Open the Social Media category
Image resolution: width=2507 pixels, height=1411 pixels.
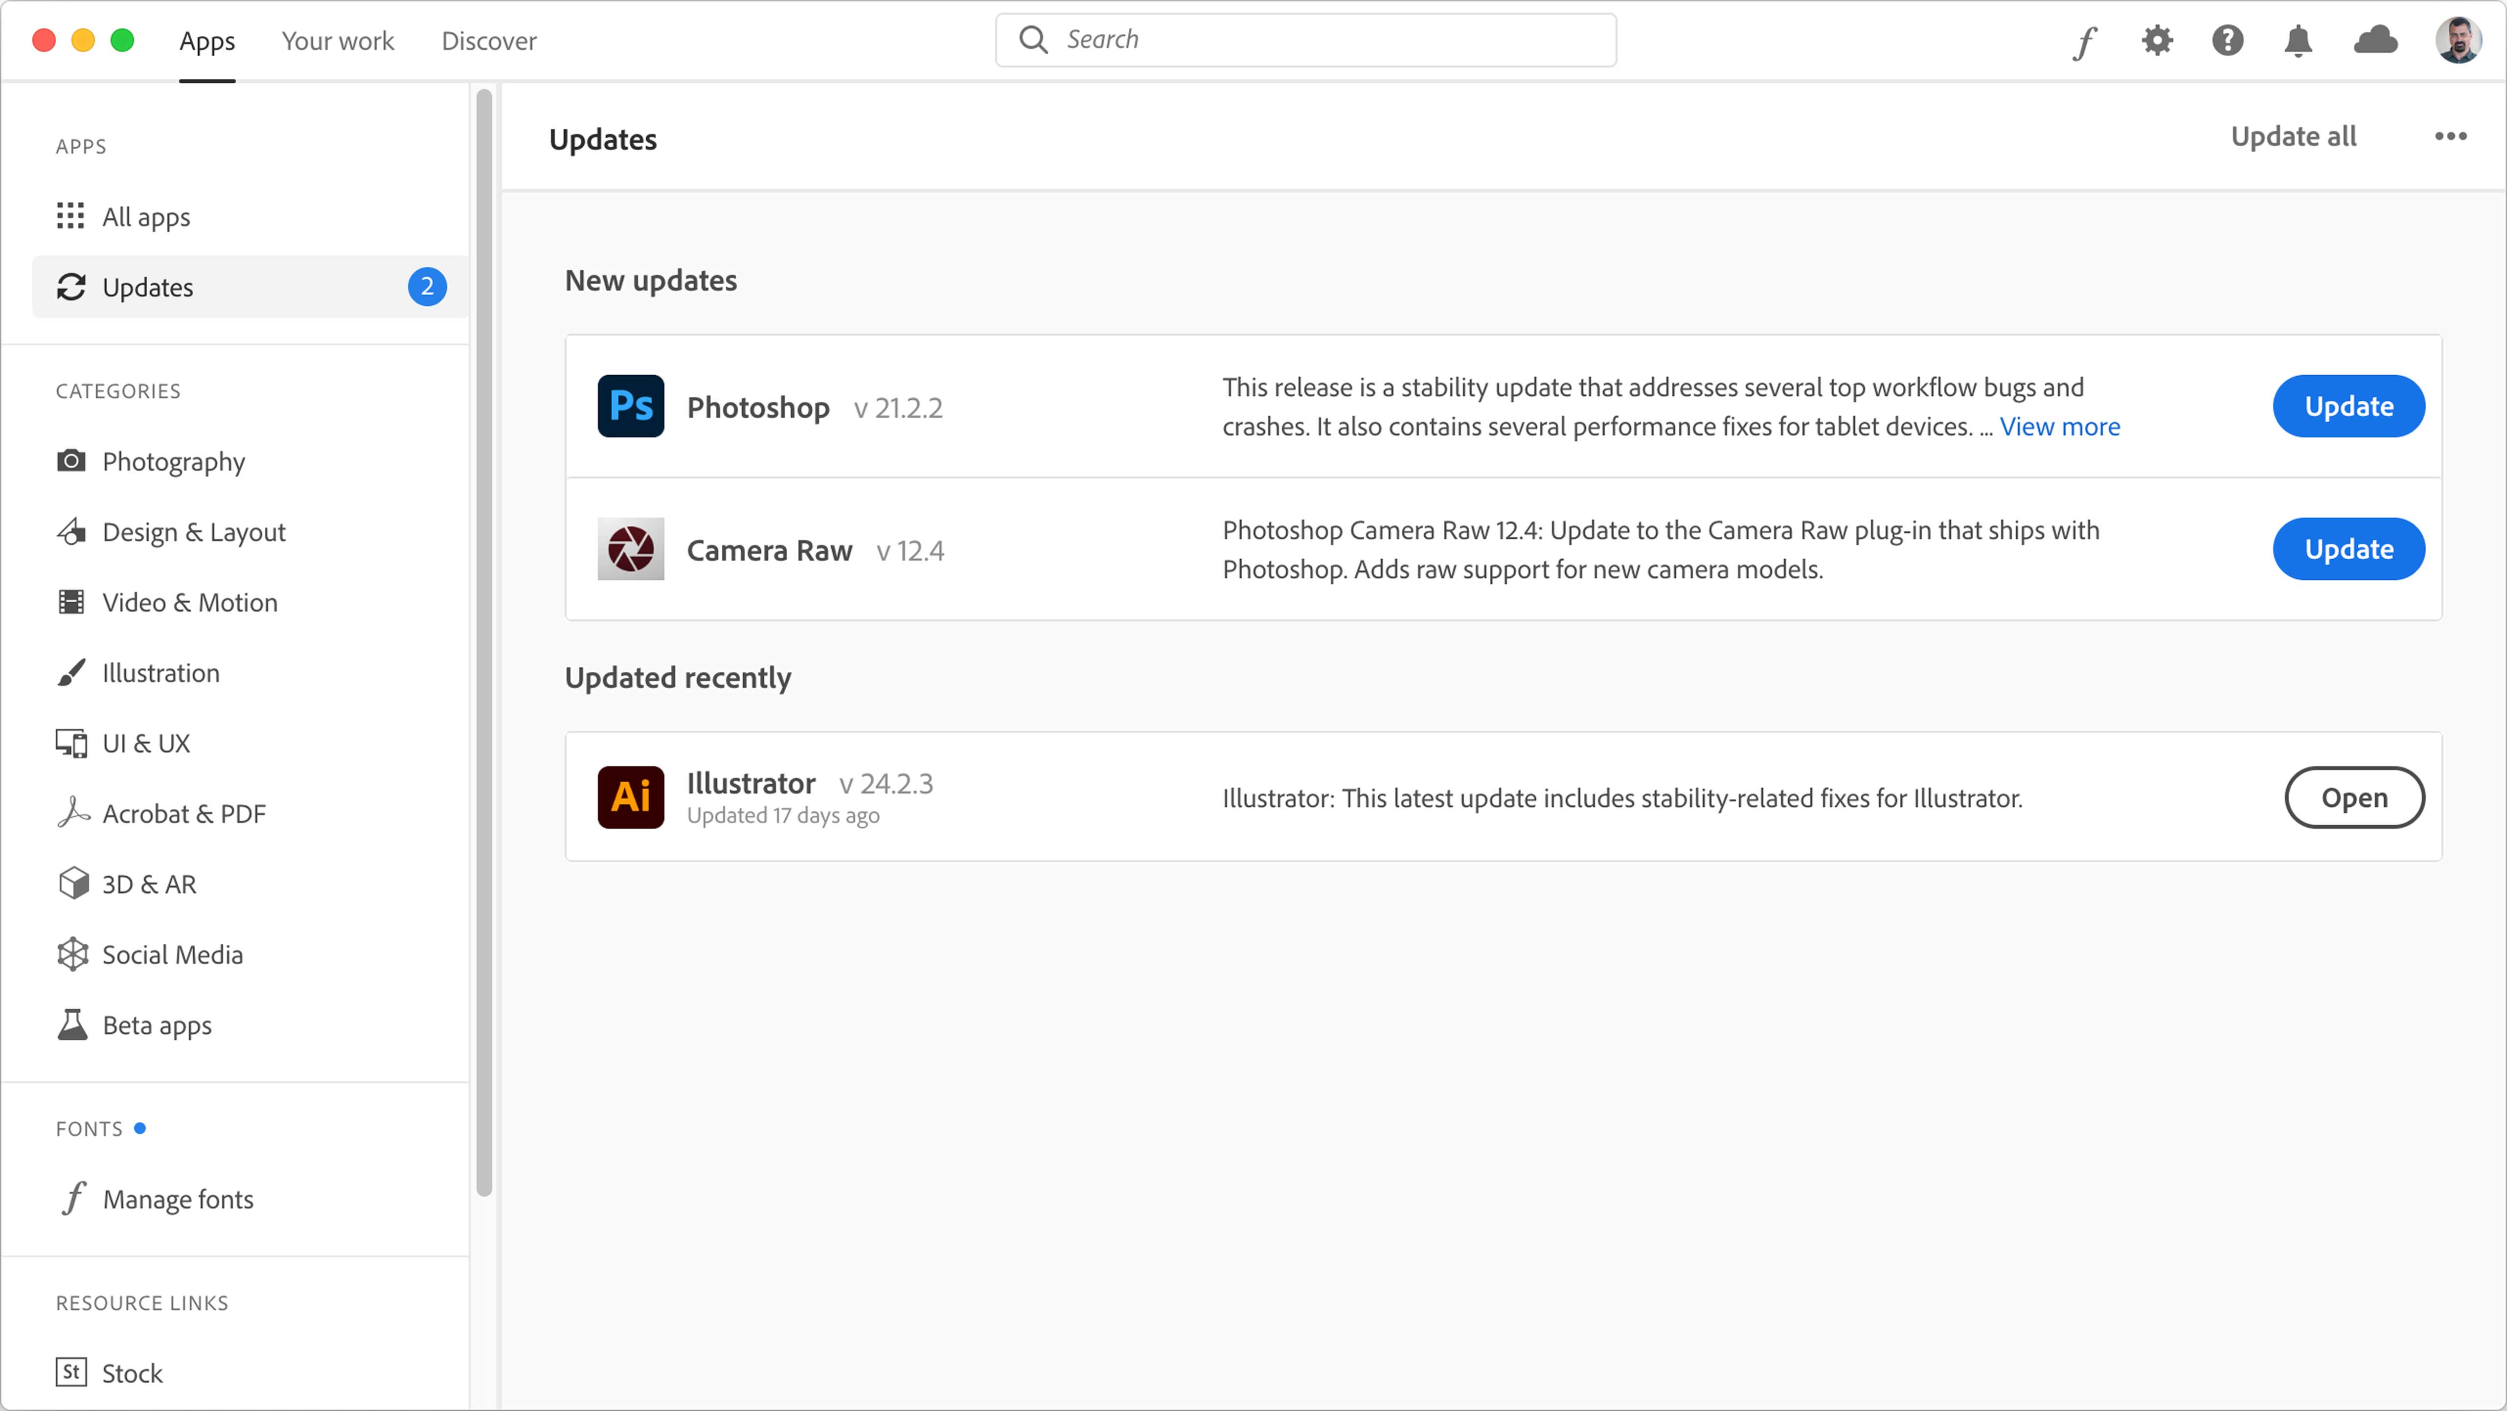(x=251, y=955)
